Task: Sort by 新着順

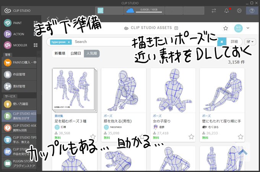Action: pos(60,54)
